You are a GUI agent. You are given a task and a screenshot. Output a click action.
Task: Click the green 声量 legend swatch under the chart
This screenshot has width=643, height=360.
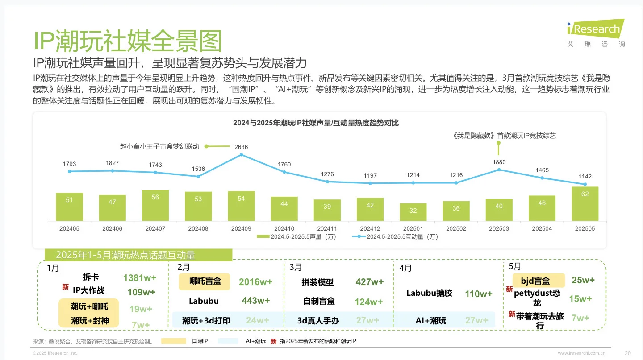(263, 237)
